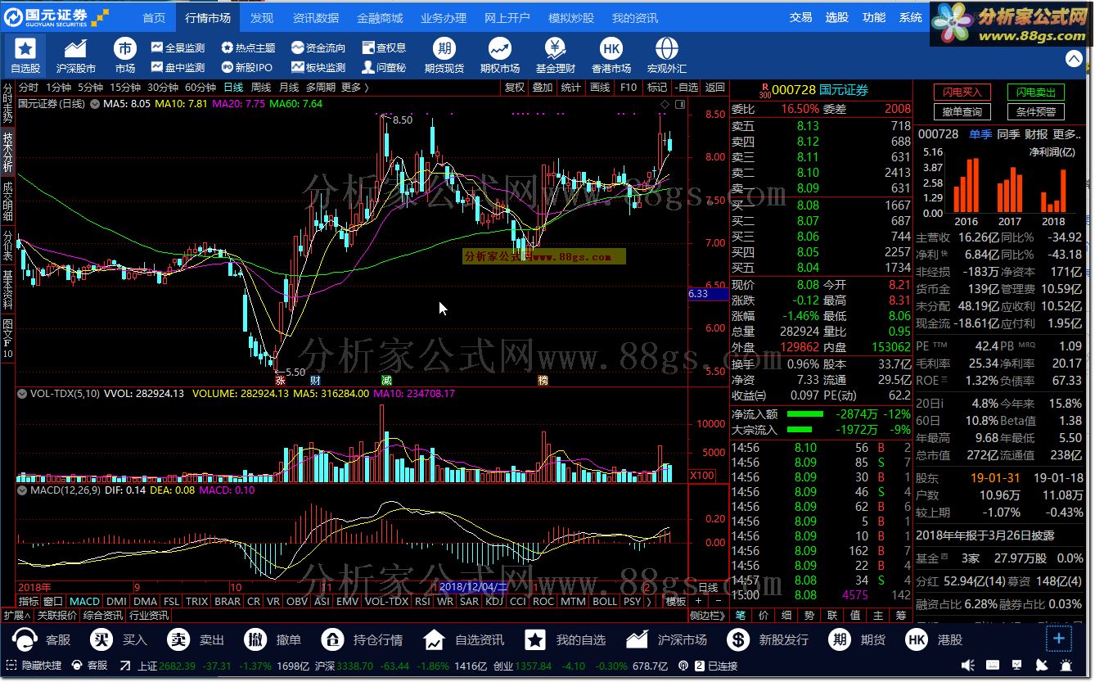Click 条件预警 button
This screenshot has width=1095, height=682.
1036,112
